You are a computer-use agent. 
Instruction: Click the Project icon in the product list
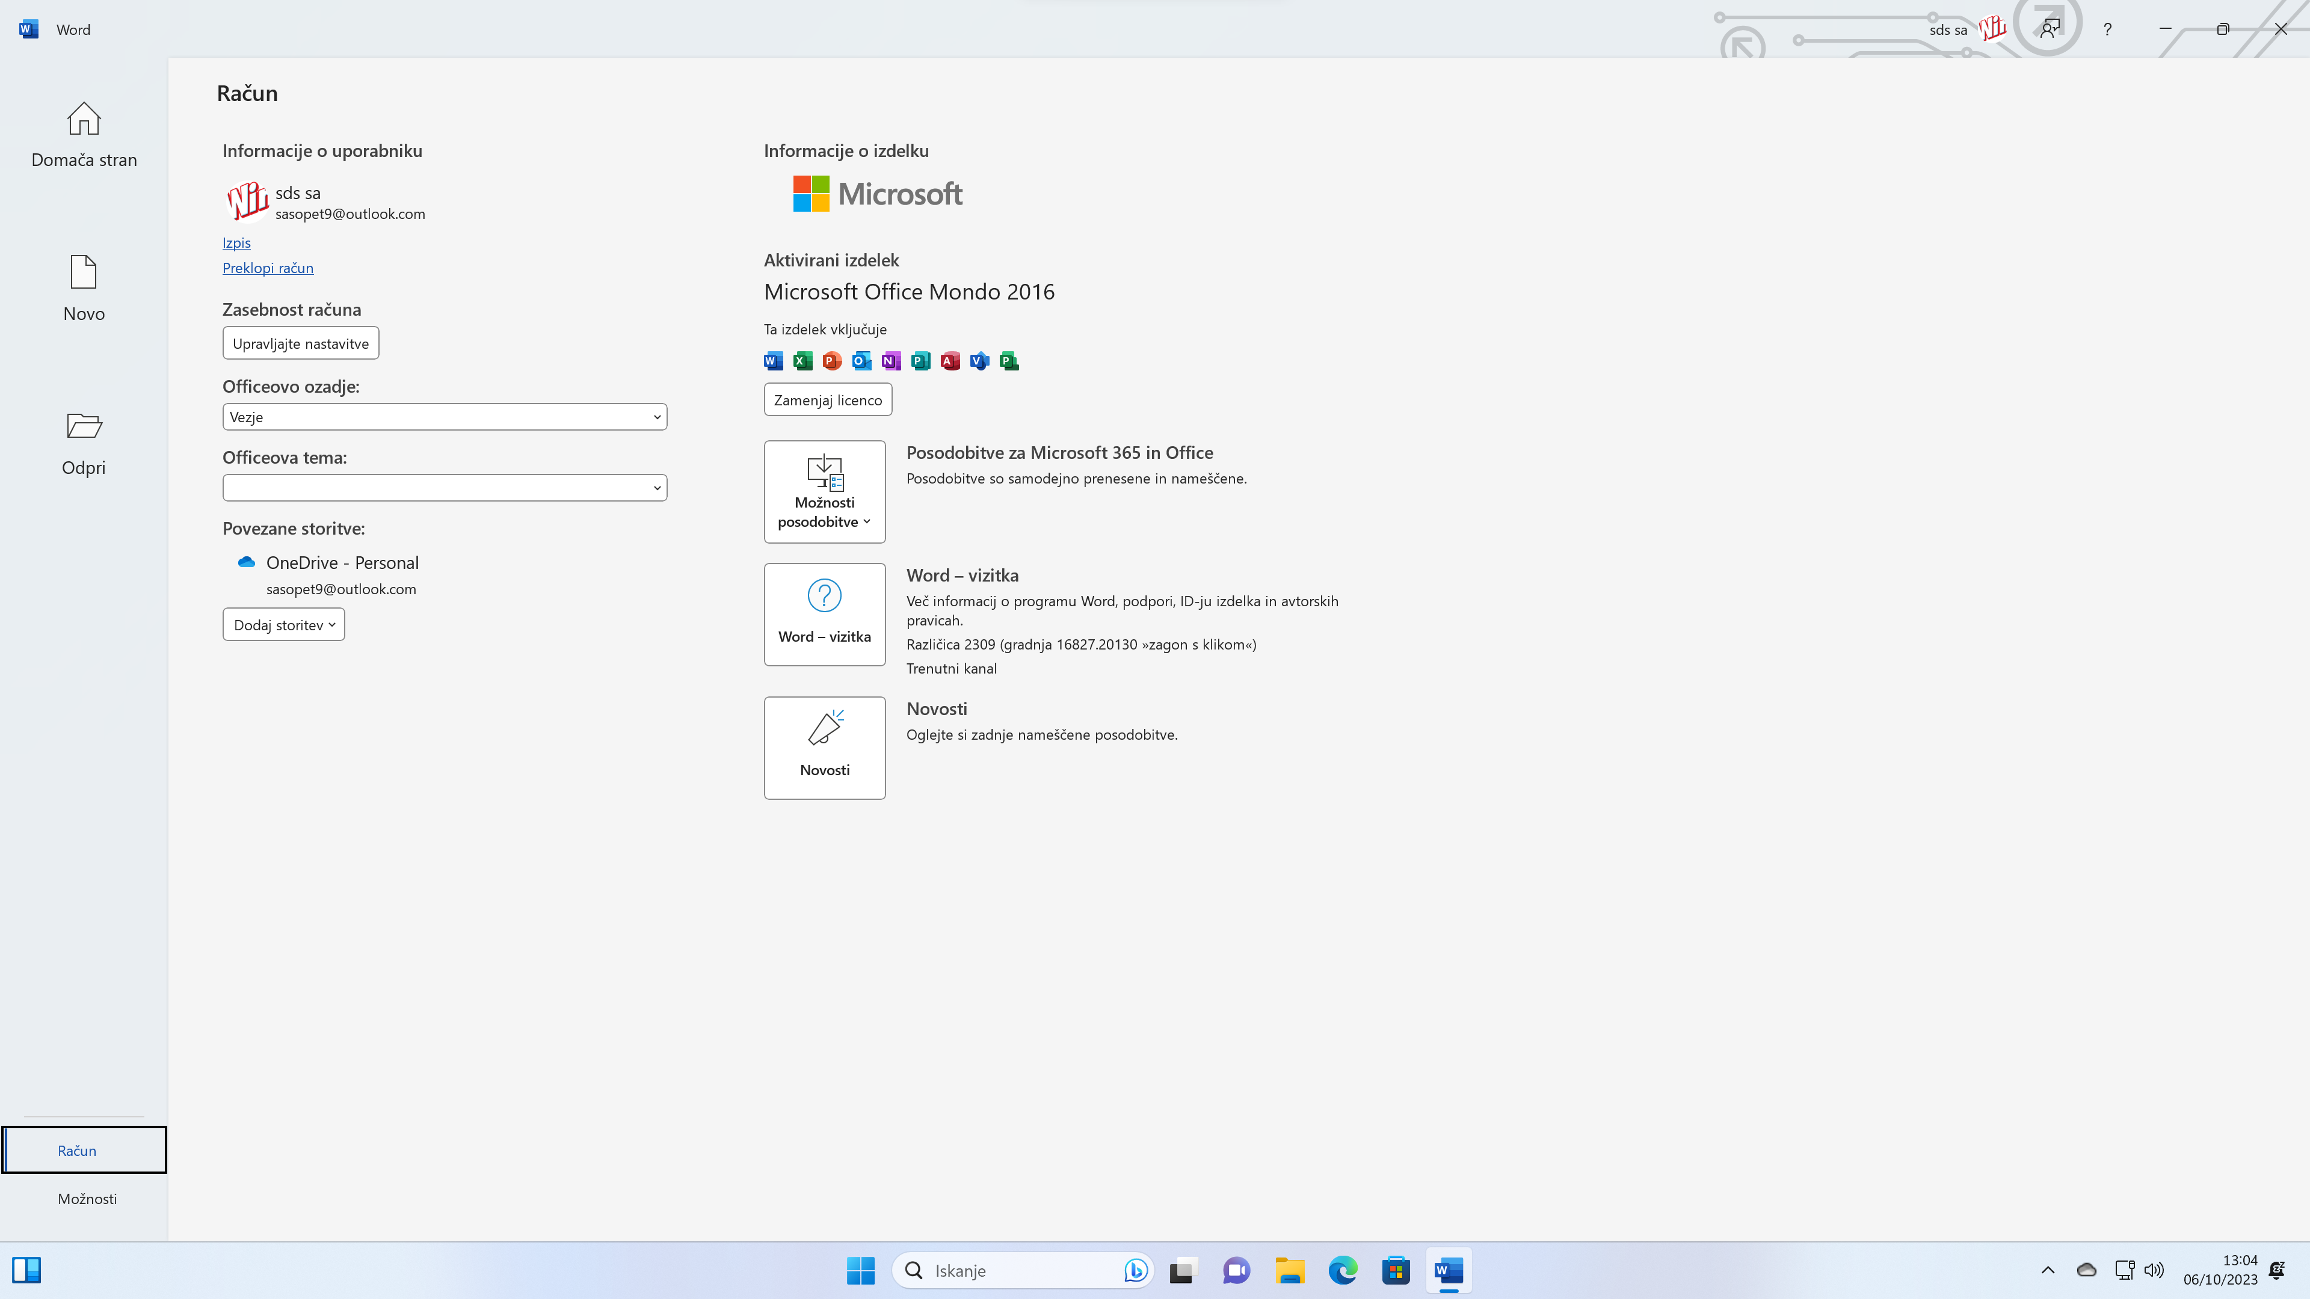click(1010, 361)
